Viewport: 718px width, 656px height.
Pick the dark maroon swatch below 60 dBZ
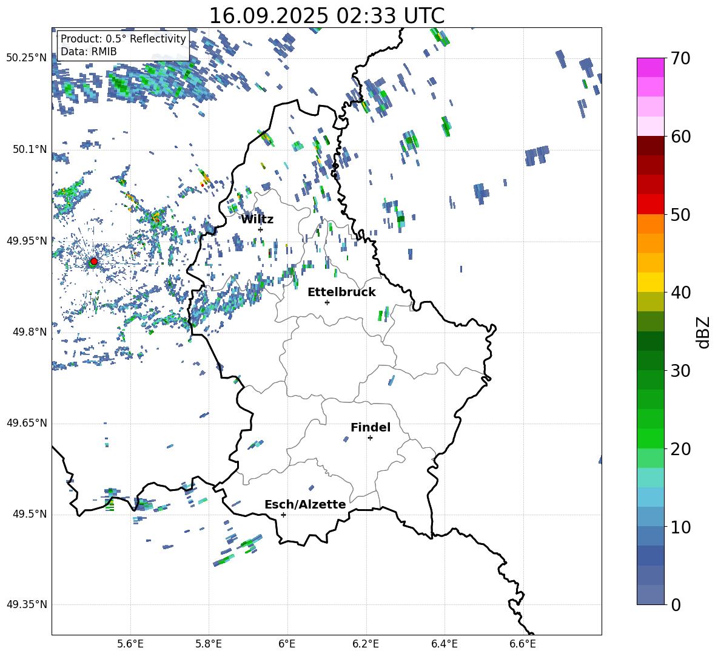(650, 146)
